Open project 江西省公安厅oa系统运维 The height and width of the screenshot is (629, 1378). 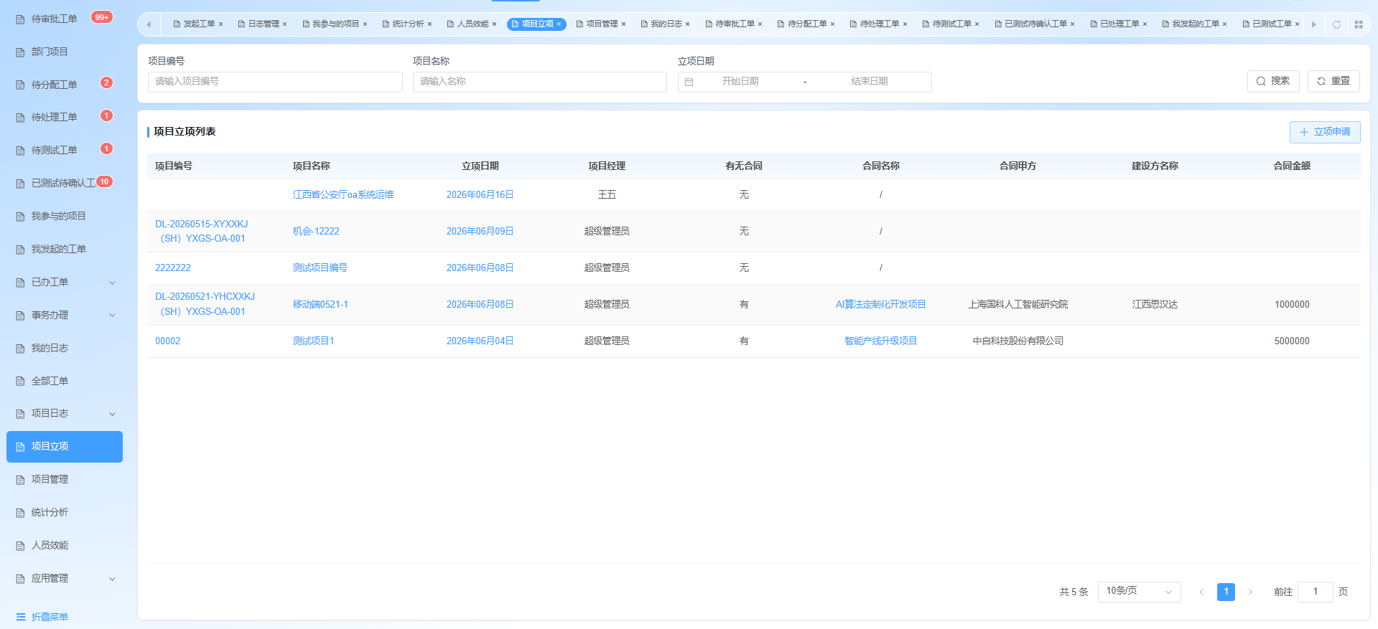click(x=343, y=195)
